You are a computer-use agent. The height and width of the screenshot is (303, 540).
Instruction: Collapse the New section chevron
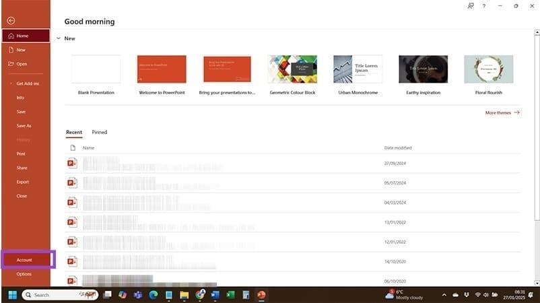click(59, 38)
